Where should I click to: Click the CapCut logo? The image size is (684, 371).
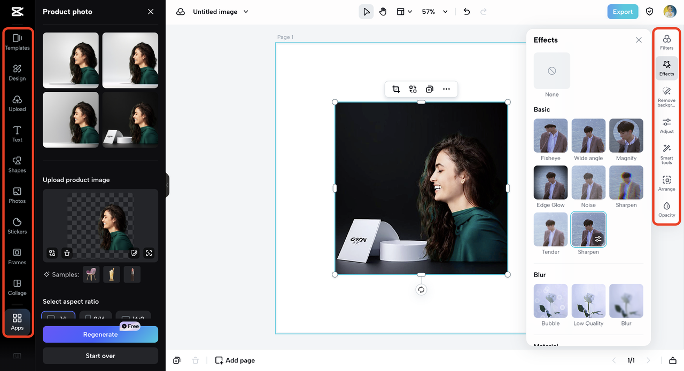click(x=17, y=12)
